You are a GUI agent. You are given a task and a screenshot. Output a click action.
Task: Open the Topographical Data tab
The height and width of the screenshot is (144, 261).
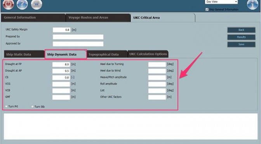pos(107,54)
